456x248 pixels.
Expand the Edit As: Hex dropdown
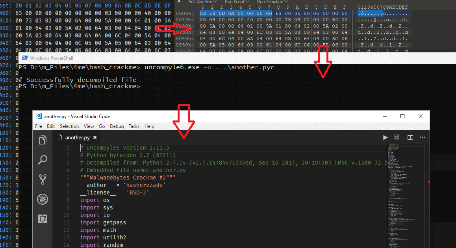click(202, 2)
